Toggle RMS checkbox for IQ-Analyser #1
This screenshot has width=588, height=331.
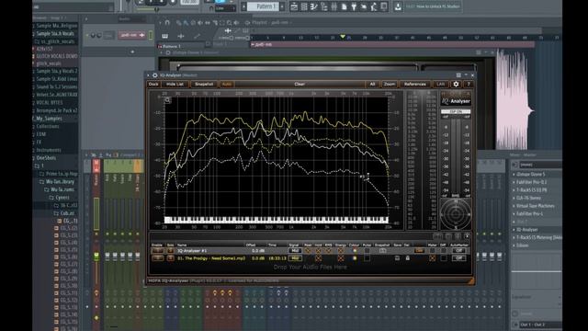click(x=329, y=251)
